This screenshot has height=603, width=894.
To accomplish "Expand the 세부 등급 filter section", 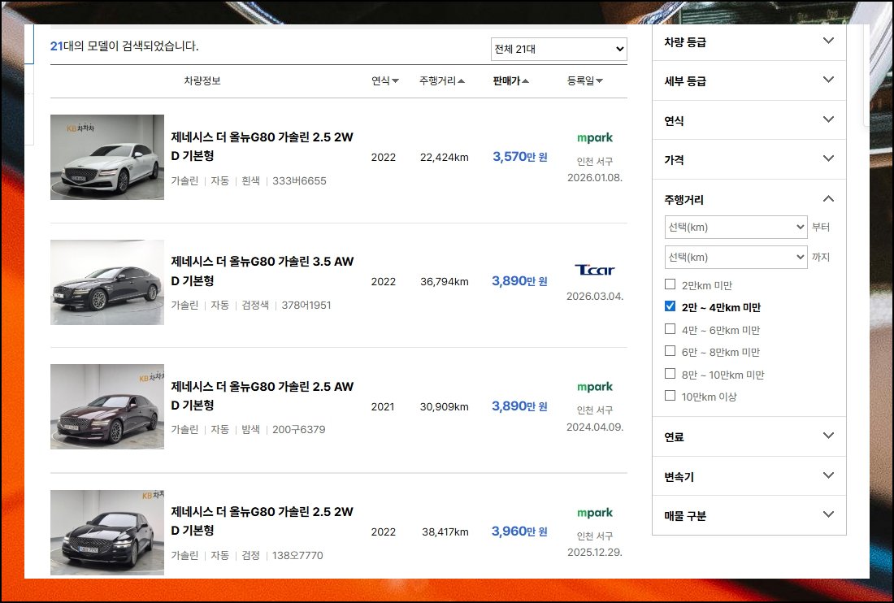I will coord(749,81).
